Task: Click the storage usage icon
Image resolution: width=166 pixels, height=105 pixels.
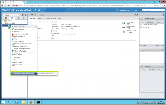Action: [x=124, y=32]
